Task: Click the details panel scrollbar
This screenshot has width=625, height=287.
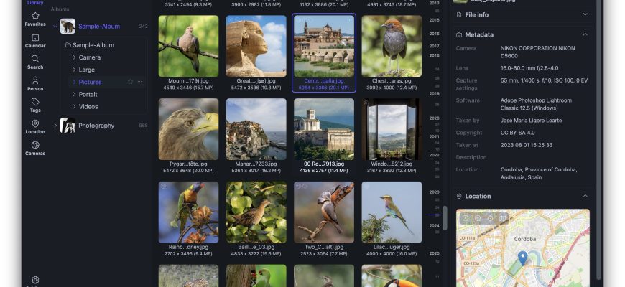Action: click(598, 139)
